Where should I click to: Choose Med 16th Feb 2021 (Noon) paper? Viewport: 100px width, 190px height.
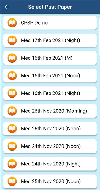(x=50, y=75)
